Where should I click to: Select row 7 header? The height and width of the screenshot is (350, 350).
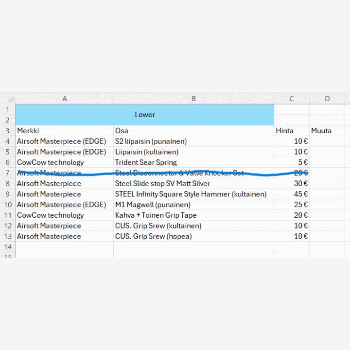point(7,173)
